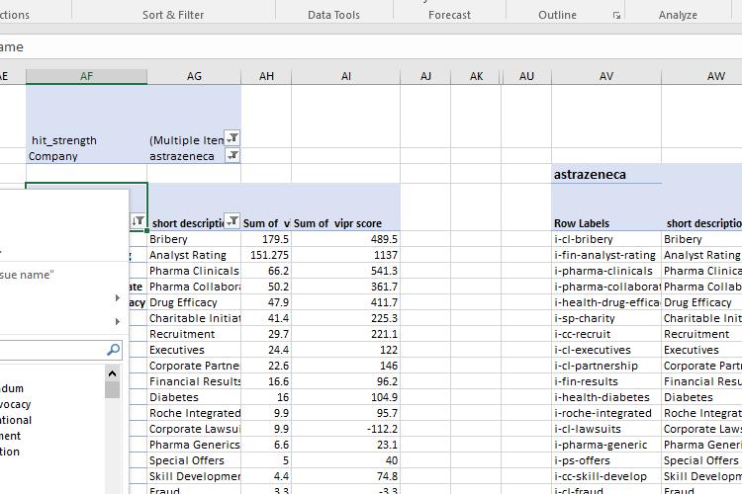Select column header AF
The width and height of the screenshot is (742, 494).
(x=87, y=76)
